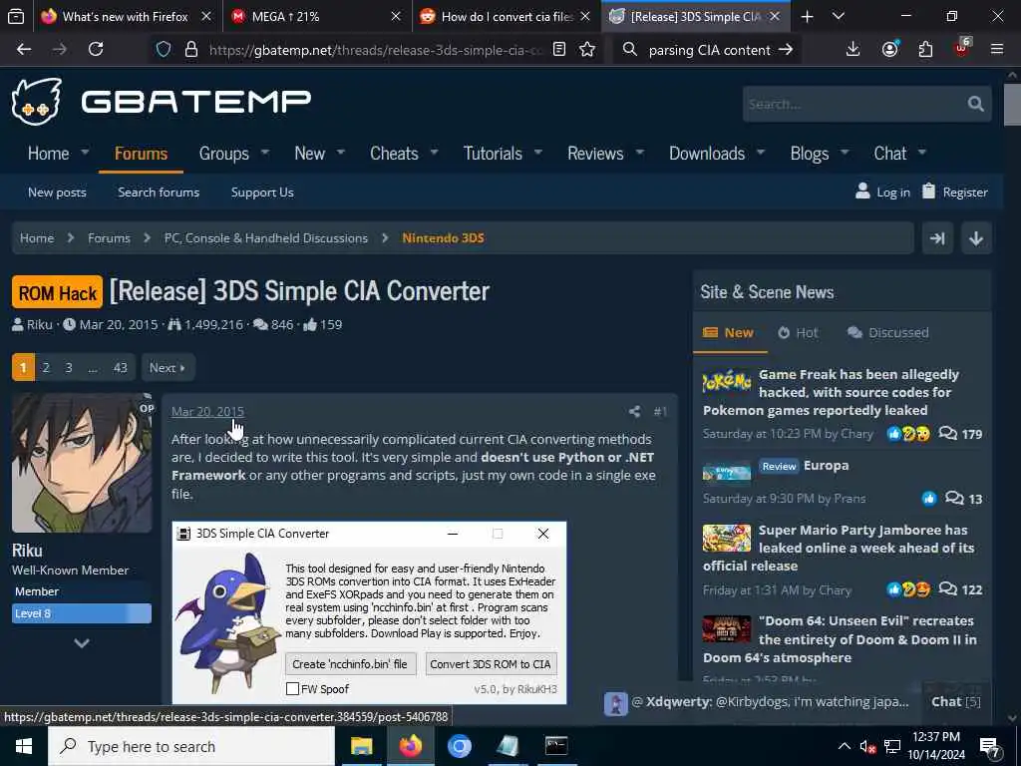1021x766 pixels.
Task: Open File Explorer from the taskbar
Action: (361, 746)
